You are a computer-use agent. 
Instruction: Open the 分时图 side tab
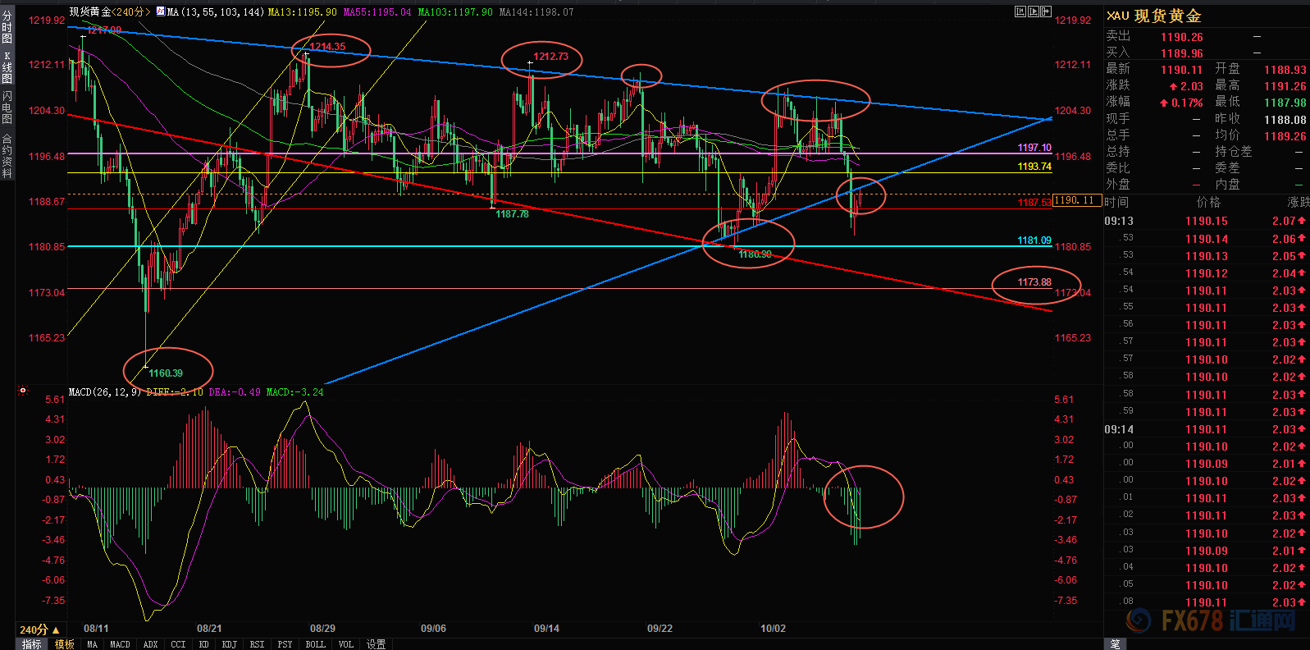[x=7, y=28]
